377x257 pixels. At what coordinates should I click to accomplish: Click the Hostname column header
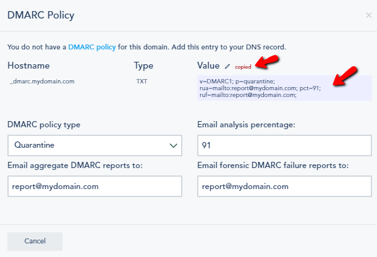click(28, 65)
